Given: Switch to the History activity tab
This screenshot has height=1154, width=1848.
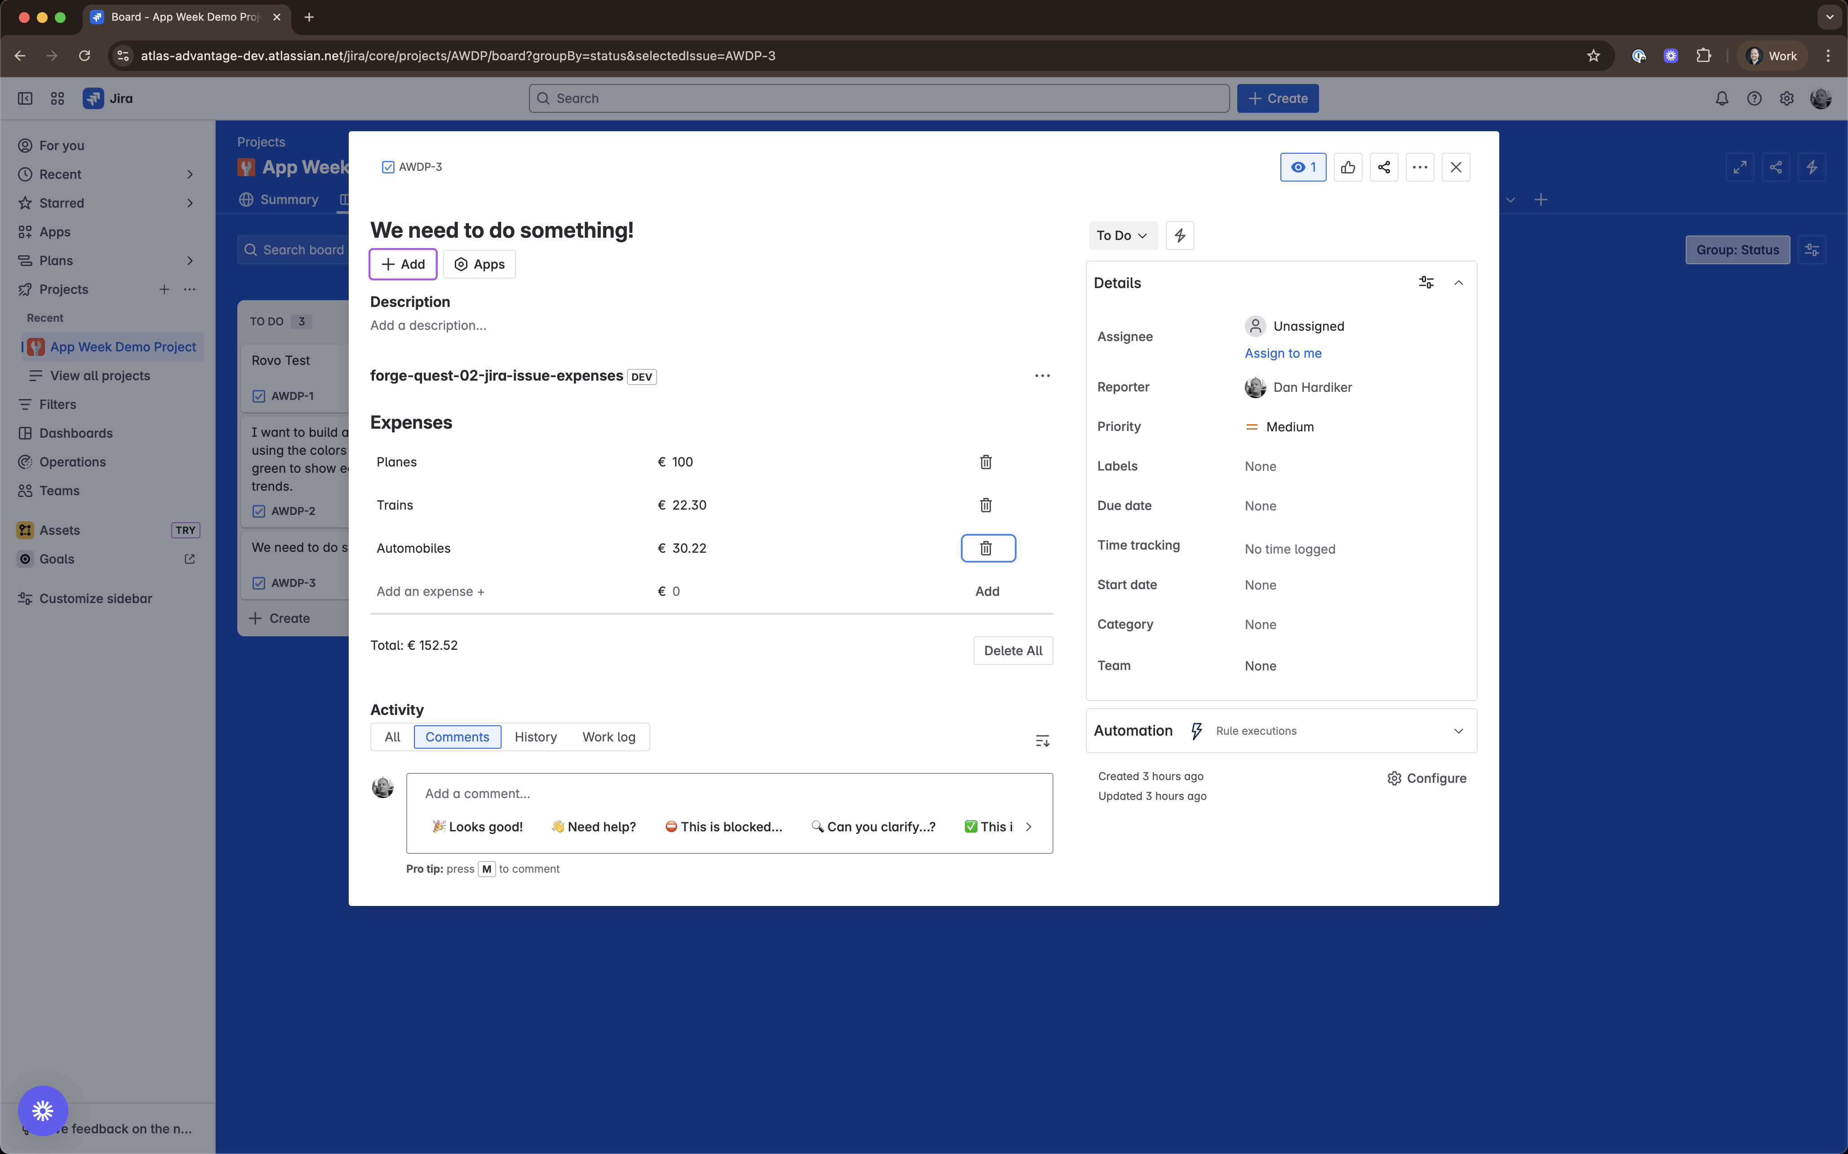Looking at the screenshot, I should point(535,737).
